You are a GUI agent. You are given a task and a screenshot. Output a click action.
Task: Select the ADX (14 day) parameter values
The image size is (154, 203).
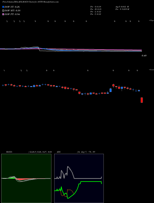86,152
